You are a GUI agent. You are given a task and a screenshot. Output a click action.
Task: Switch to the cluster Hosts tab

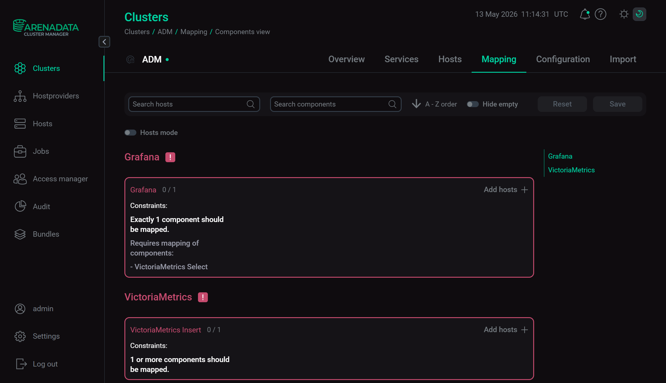click(450, 59)
